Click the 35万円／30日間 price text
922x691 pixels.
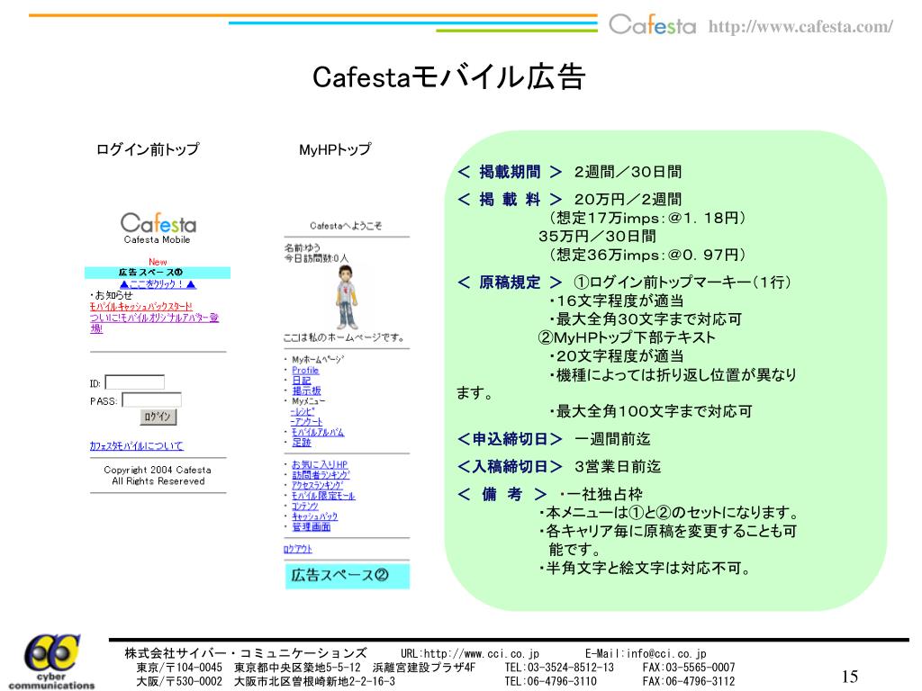pos(597,237)
